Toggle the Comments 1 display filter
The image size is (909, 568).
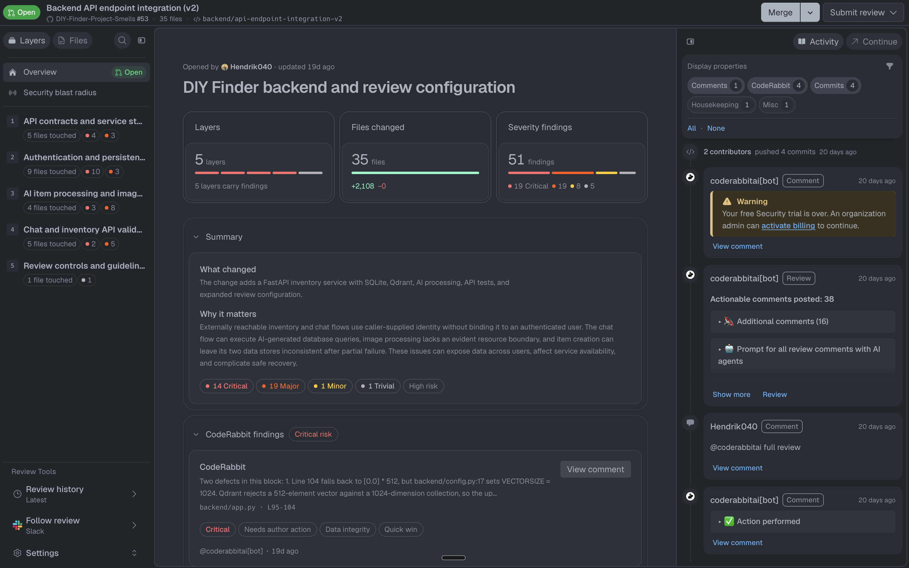coord(716,86)
